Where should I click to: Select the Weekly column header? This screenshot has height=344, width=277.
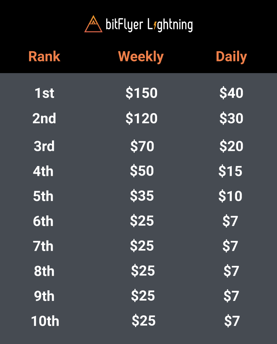(141, 57)
